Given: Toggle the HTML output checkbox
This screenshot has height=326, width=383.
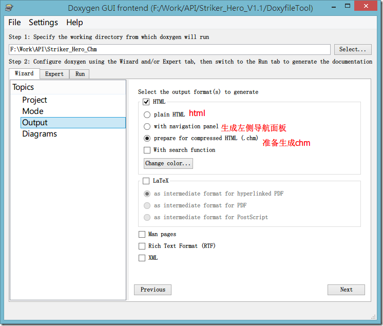Looking at the screenshot, I should point(146,102).
